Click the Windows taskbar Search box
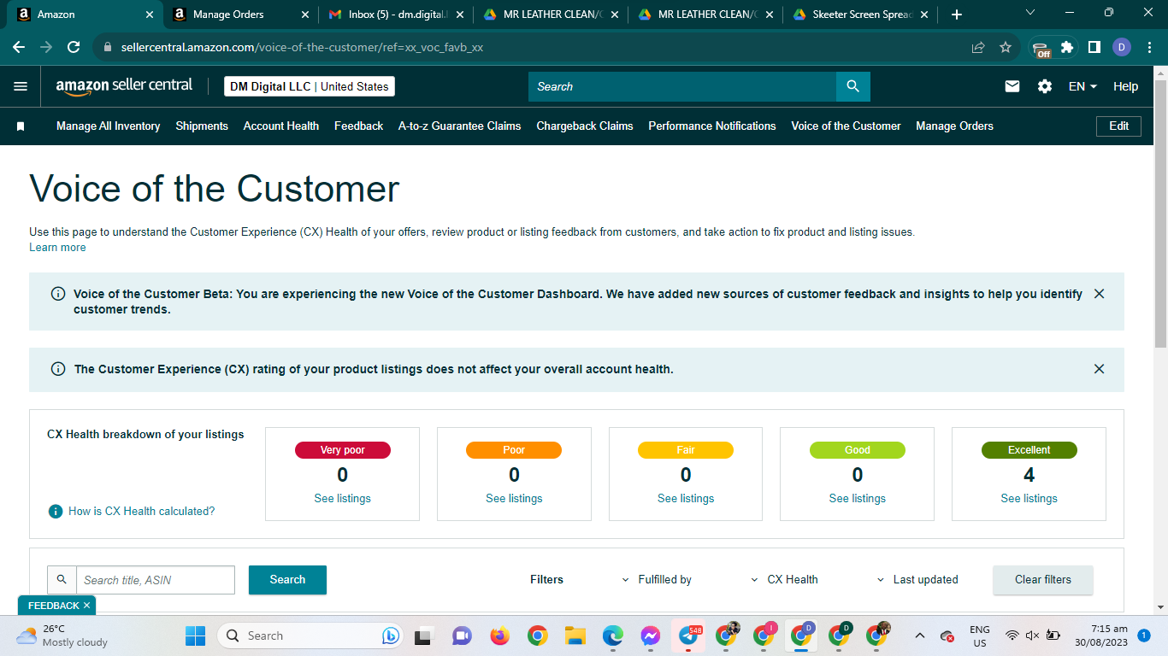This screenshot has height=656, width=1168. point(309,635)
